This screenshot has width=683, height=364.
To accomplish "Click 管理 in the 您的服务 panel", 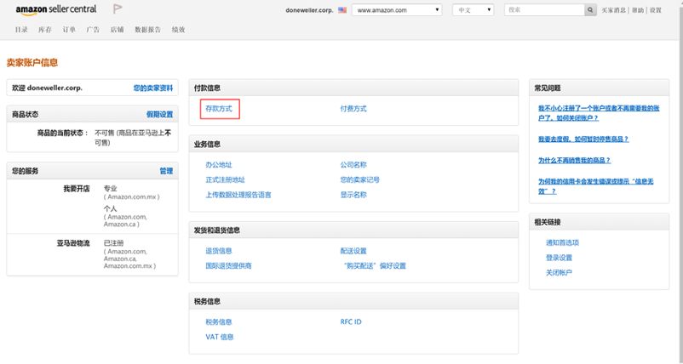I will click(166, 171).
